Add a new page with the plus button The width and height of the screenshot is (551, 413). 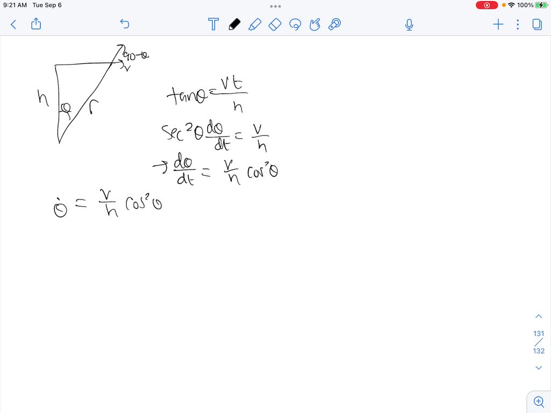(498, 24)
